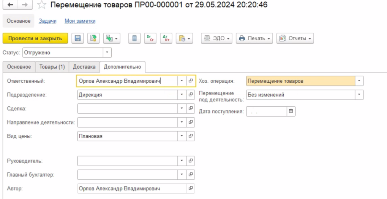Switch to the Товары (1) tab
Screen dimensions: 387x199
[x=52, y=67]
